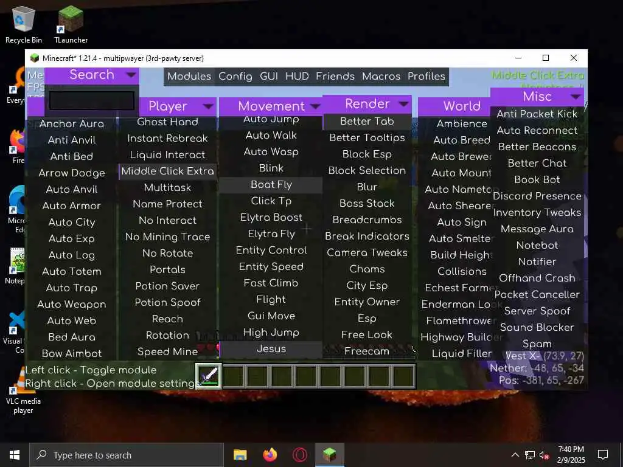Toggle the Notebot module
This screenshot has height=467, width=623.
pos(537,246)
